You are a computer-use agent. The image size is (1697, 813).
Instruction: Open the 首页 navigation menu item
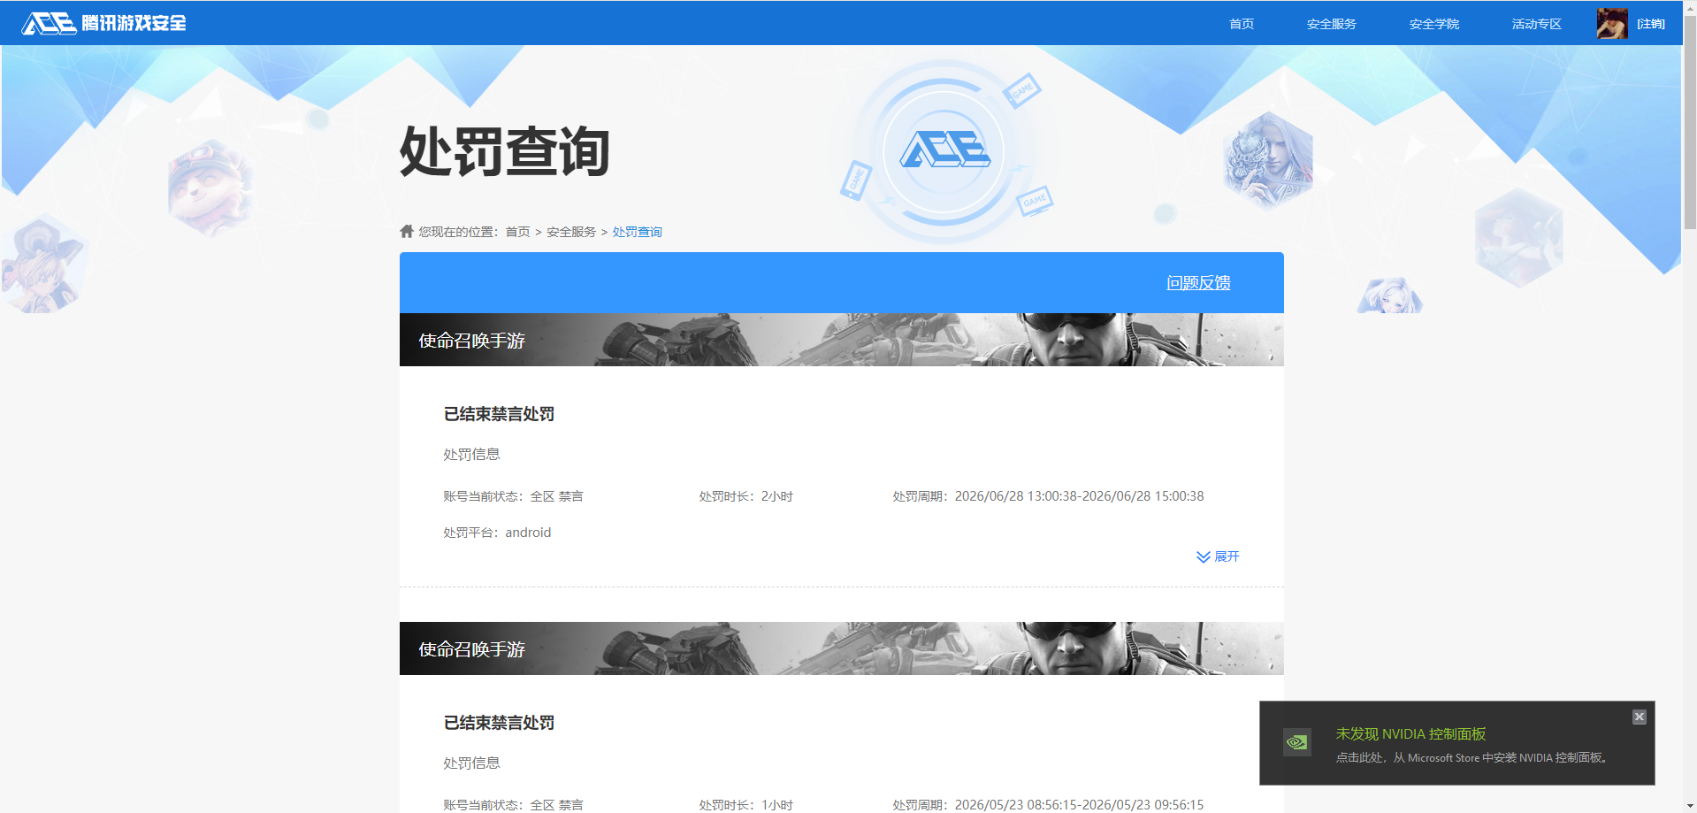click(x=1242, y=24)
